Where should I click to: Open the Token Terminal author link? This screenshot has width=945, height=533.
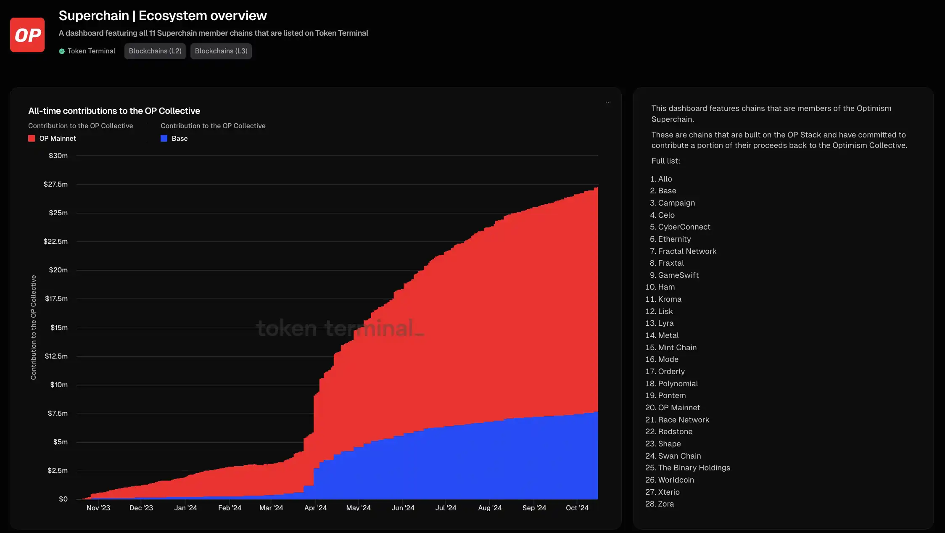pos(91,51)
